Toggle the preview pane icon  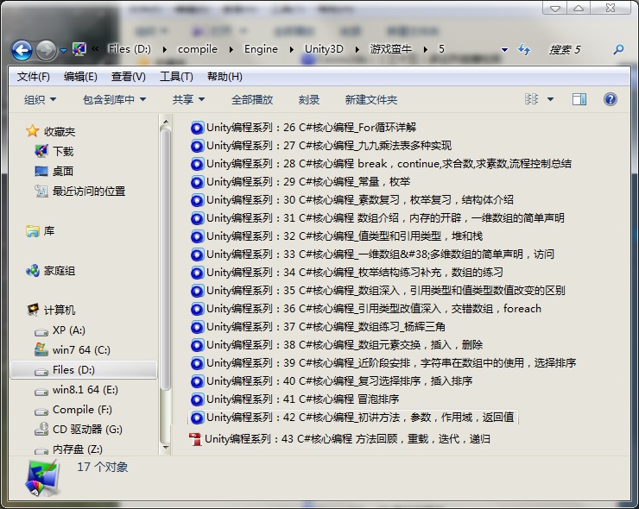[579, 99]
